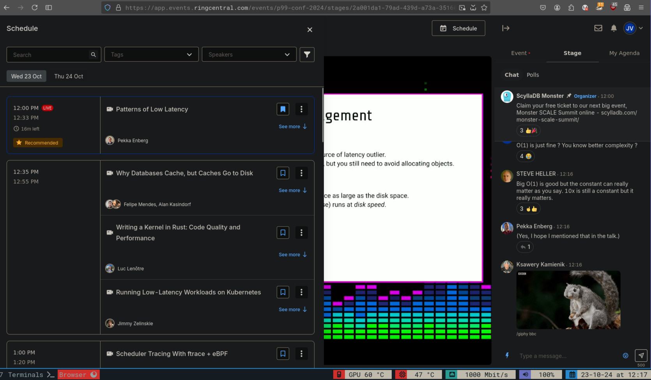
Task: Click the chat message input field
Action: [x=567, y=356]
